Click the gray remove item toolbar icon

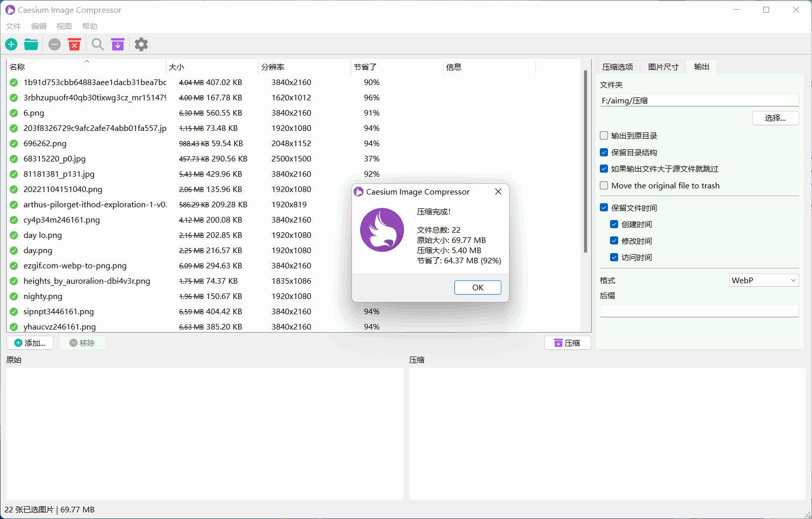55,44
